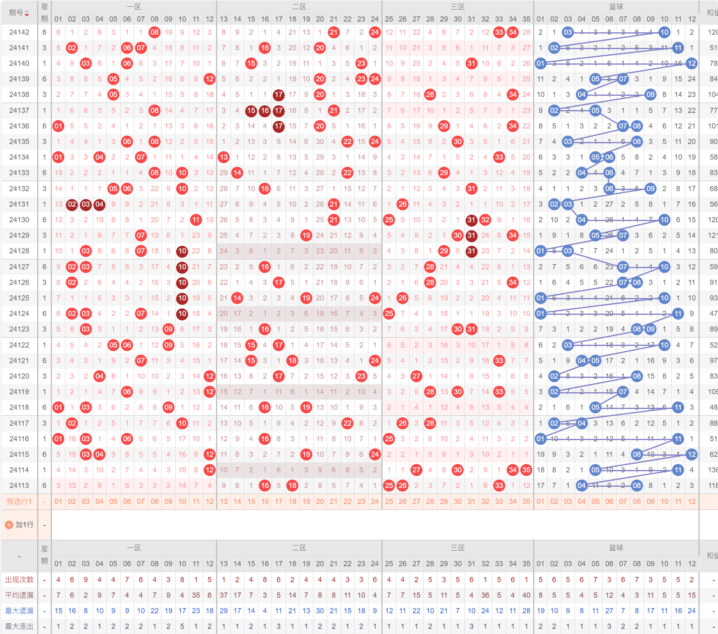This screenshot has width=718, height=634.
Task: Toggle 蓝球 number 12 in 预选行1 row
Action: [x=692, y=502]
